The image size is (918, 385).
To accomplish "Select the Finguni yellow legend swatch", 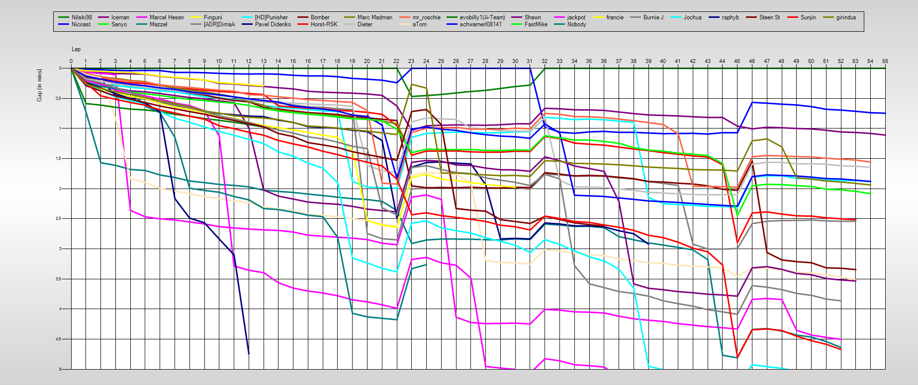I will (x=196, y=17).
